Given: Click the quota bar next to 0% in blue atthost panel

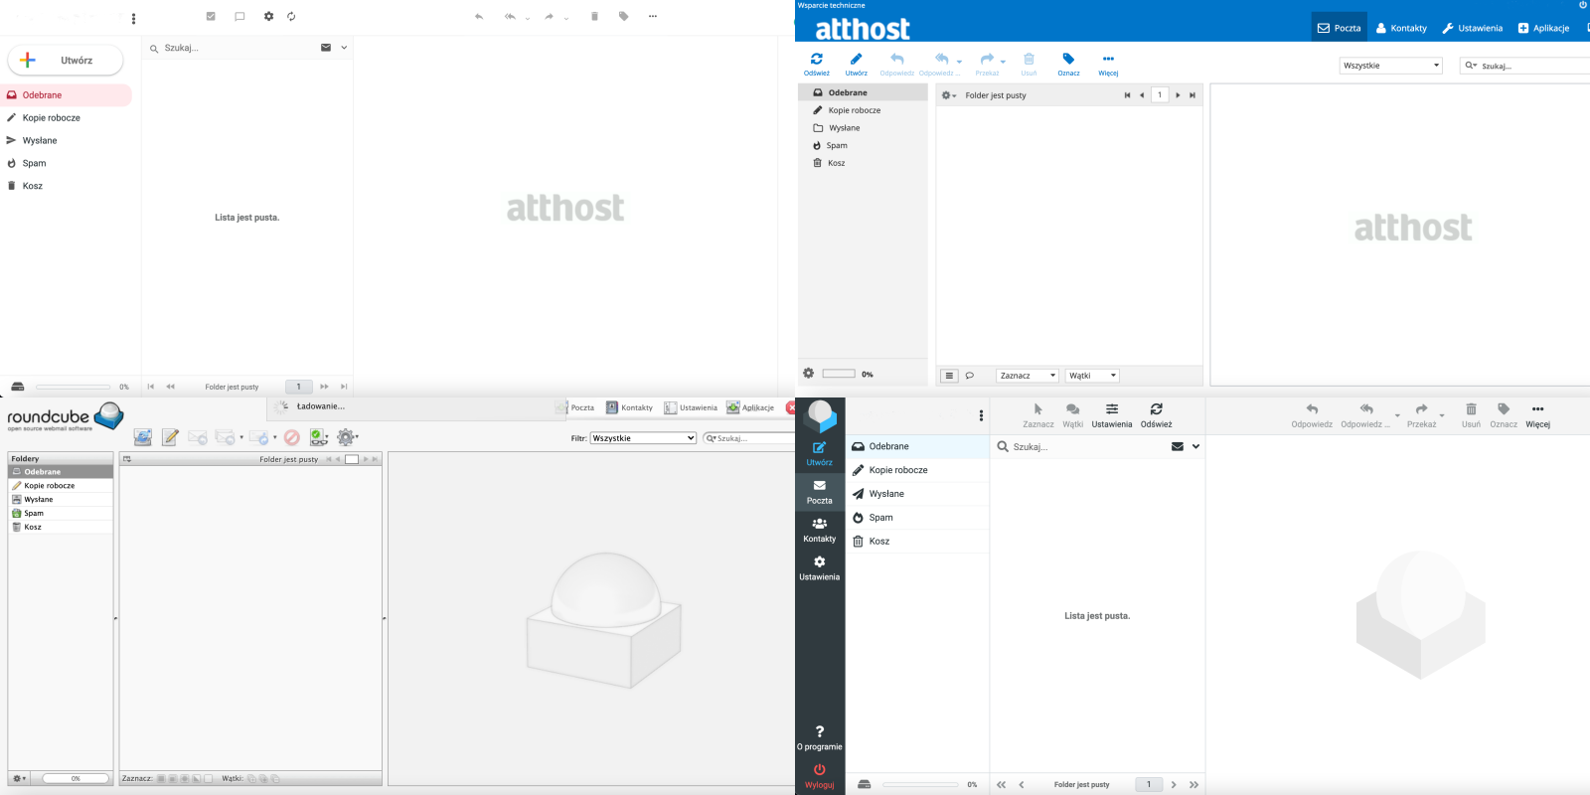Looking at the screenshot, I should (x=839, y=374).
